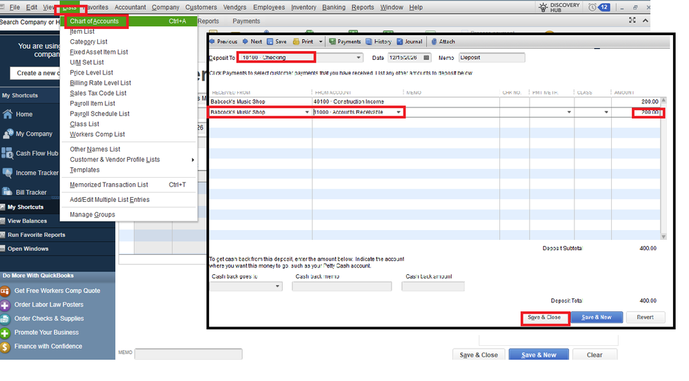Click the Revert button
The width and height of the screenshot is (689, 381).
(x=645, y=318)
